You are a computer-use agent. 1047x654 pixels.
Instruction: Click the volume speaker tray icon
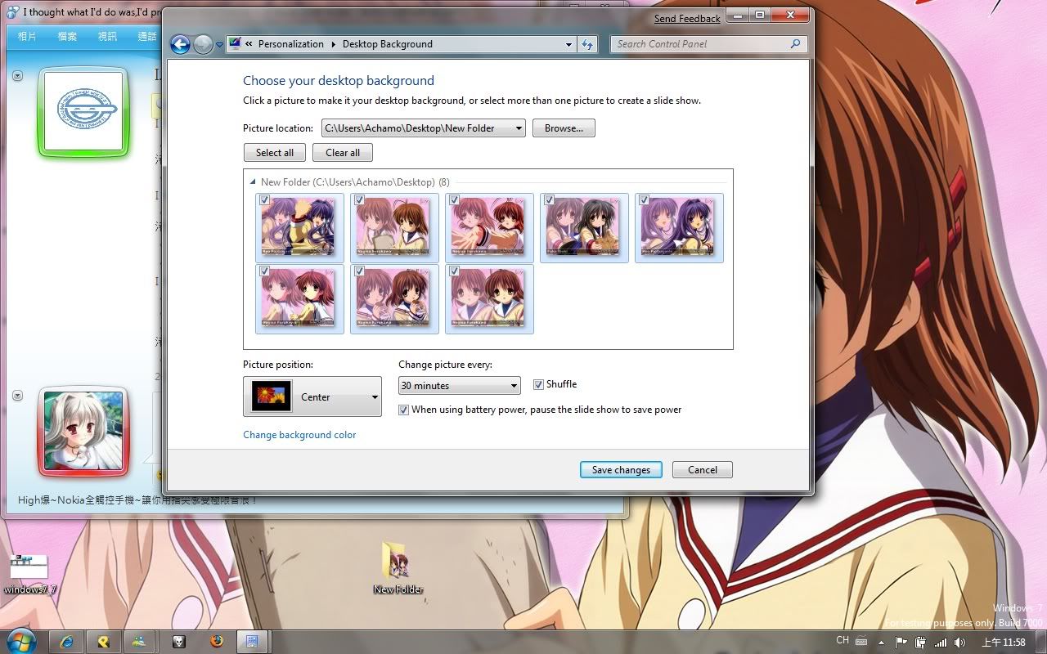(x=959, y=643)
